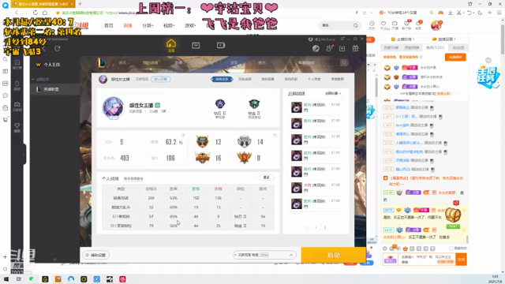The height and width of the screenshot is (284, 505).
Task: Open the Douyu 分类 nav dropdown
Action: [x=148, y=25]
